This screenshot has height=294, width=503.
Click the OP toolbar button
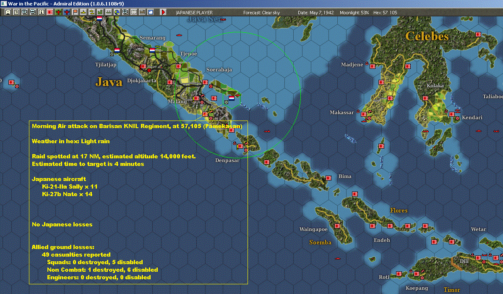pyautogui.click(x=134, y=12)
